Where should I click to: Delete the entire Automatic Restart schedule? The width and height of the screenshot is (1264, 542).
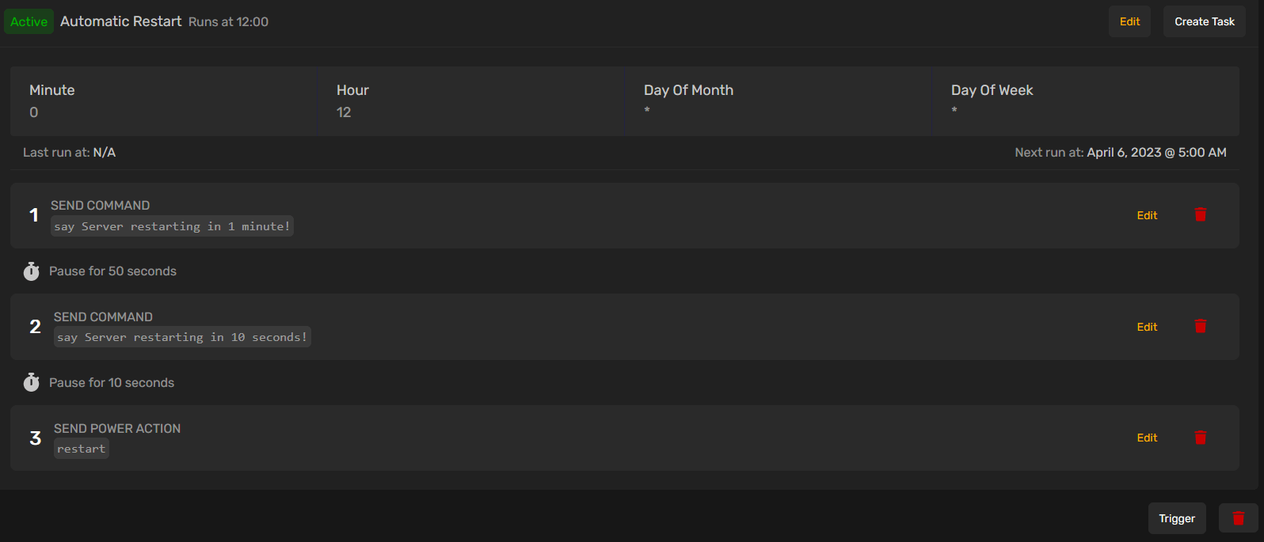[x=1238, y=518]
